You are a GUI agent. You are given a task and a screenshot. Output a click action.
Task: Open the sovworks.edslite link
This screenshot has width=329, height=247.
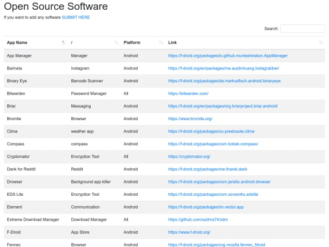point(213,195)
